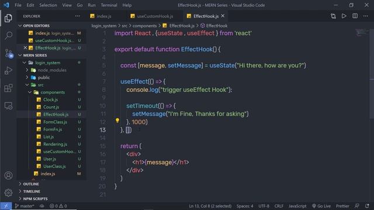Click the Run code play icon

click(344, 16)
